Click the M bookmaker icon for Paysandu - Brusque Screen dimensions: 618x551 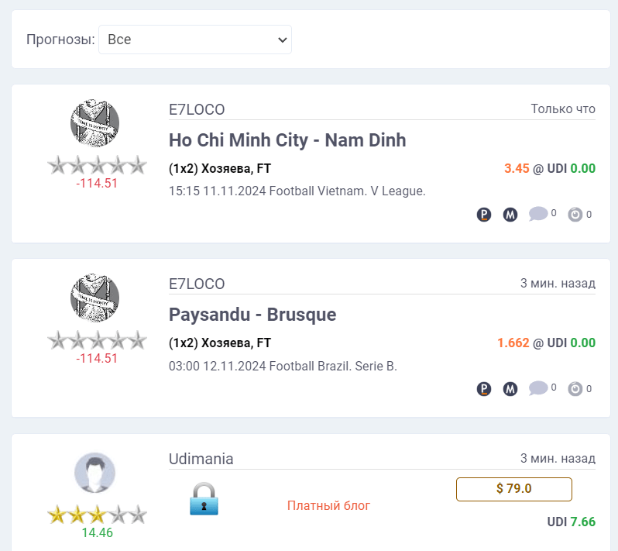(510, 389)
